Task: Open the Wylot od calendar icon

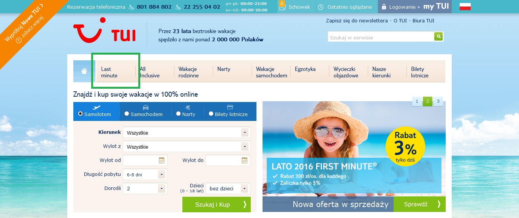Action: pyautogui.click(x=161, y=160)
